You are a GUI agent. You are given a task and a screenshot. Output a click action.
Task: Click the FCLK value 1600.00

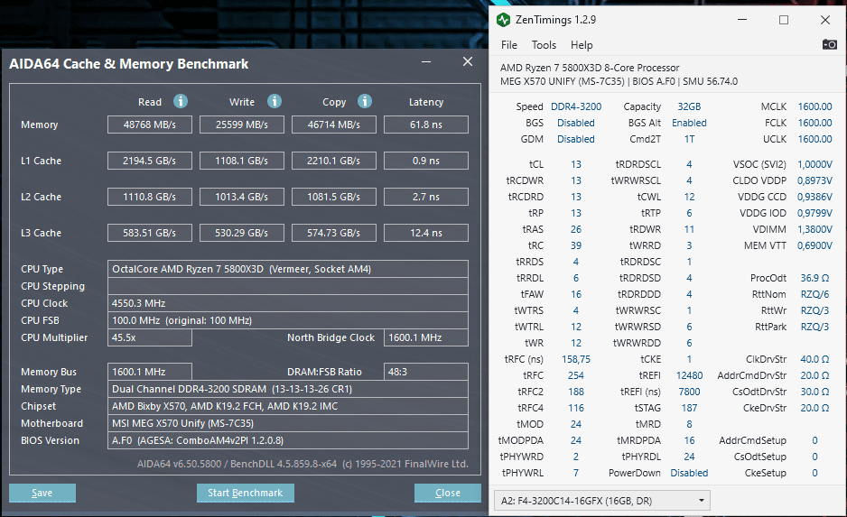(814, 123)
